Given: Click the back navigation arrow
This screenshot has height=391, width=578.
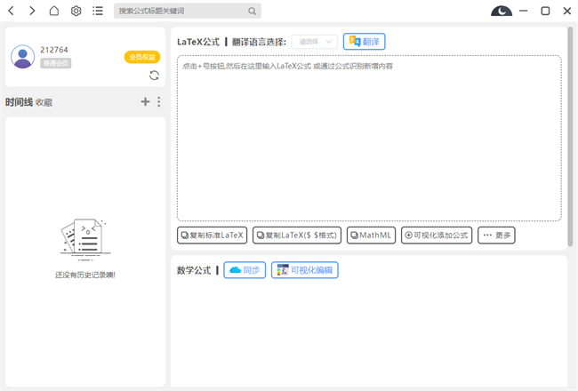Looking at the screenshot, I should point(12,12).
